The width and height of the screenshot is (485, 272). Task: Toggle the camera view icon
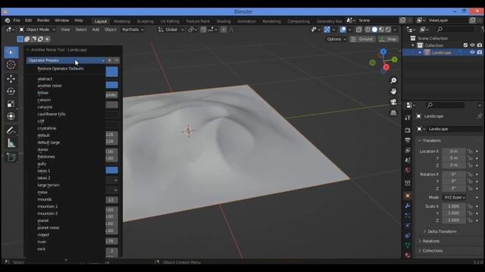(x=393, y=102)
